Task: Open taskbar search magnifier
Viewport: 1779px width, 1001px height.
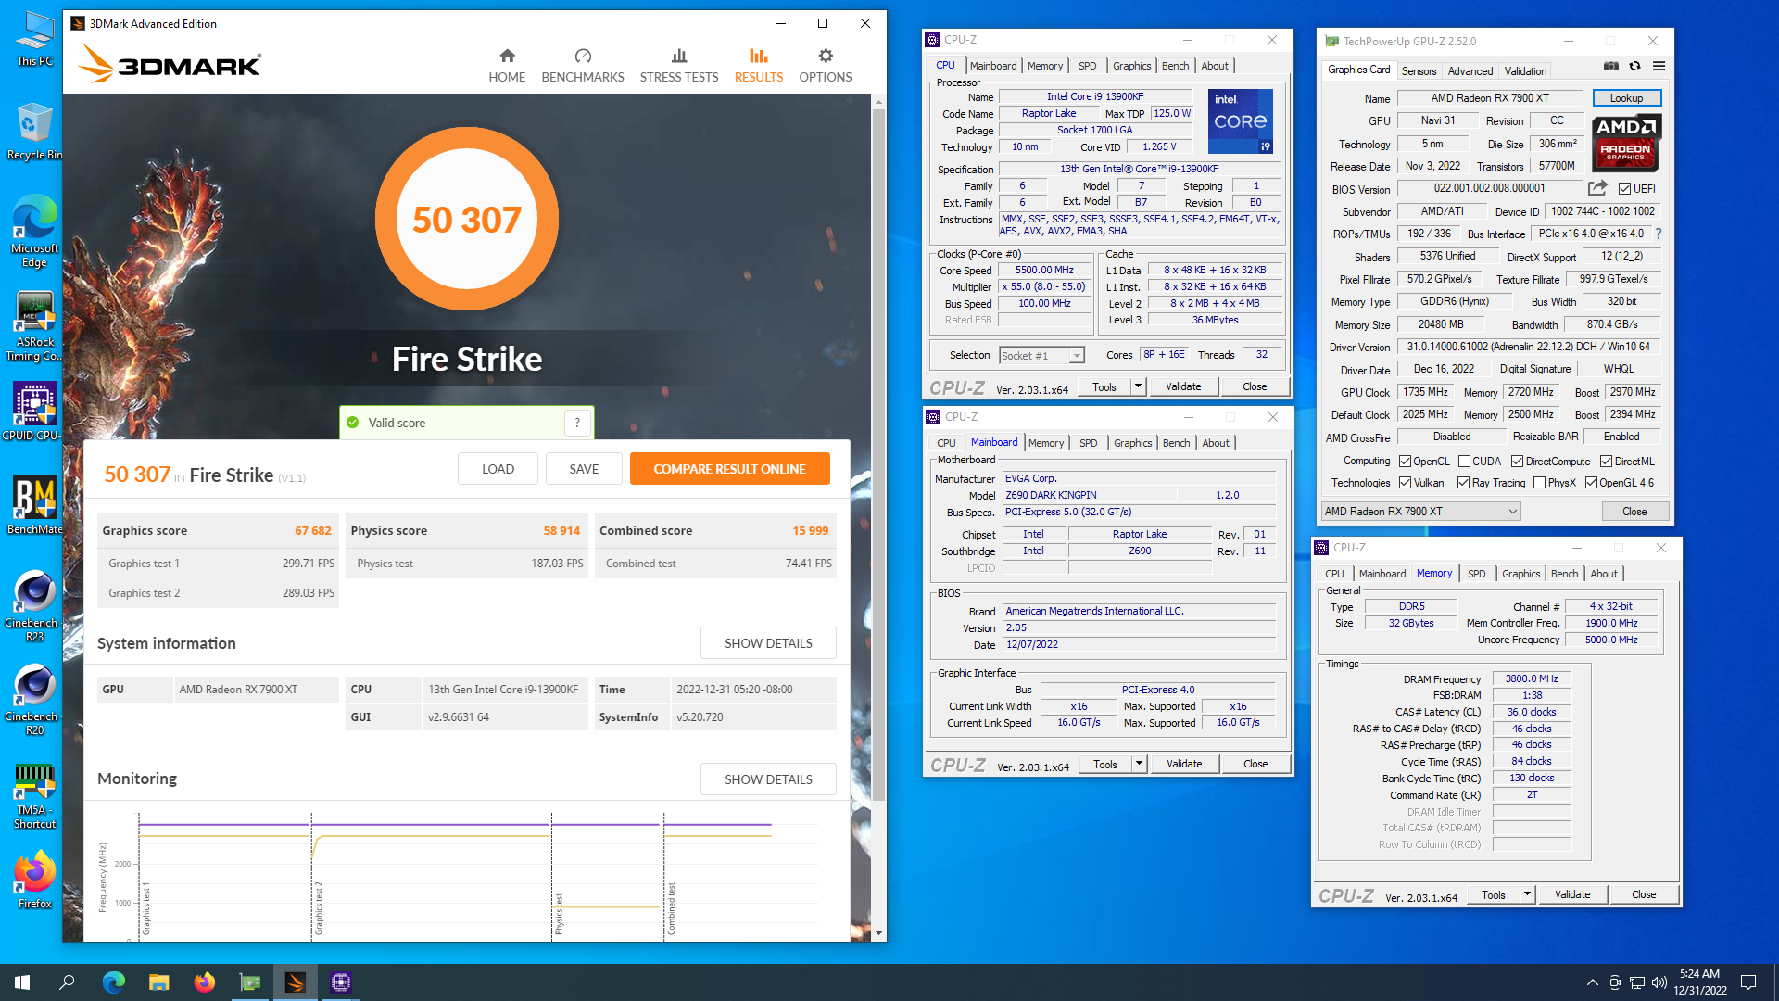Action: pyautogui.click(x=67, y=982)
